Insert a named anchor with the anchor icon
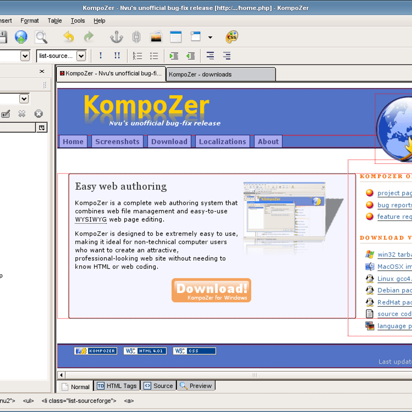Image resolution: width=412 pixels, height=412 pixels. (x=116, y=37)
